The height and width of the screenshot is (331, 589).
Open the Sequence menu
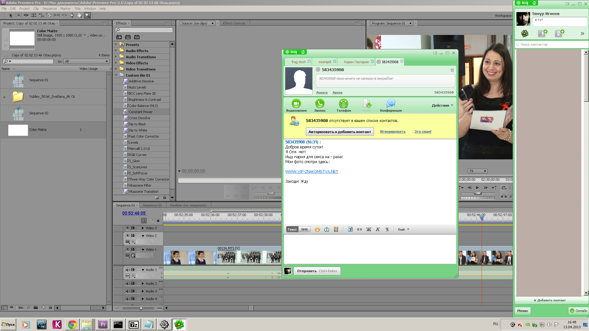(x=49, y=9)
